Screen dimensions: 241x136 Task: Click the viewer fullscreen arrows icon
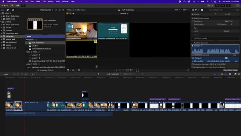click(x=188, y=70)
